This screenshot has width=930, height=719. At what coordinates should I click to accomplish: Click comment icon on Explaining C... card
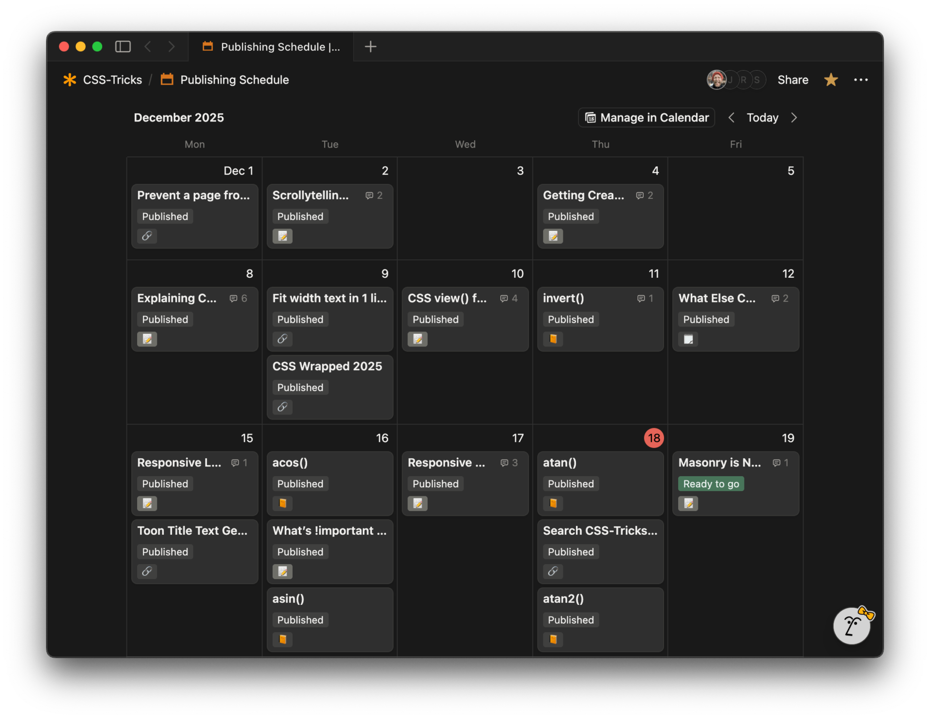(x=233, y=299)
